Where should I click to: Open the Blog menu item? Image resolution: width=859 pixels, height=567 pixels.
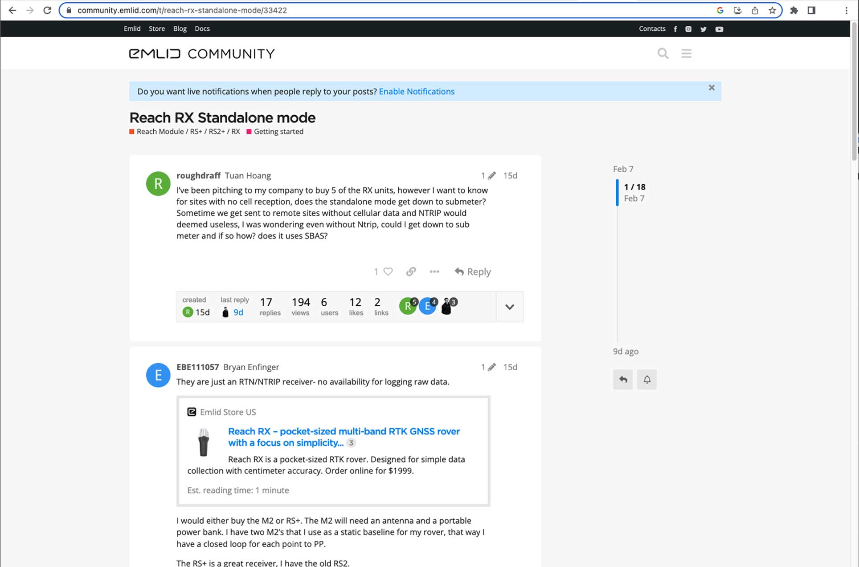click(x=180, y=28)
